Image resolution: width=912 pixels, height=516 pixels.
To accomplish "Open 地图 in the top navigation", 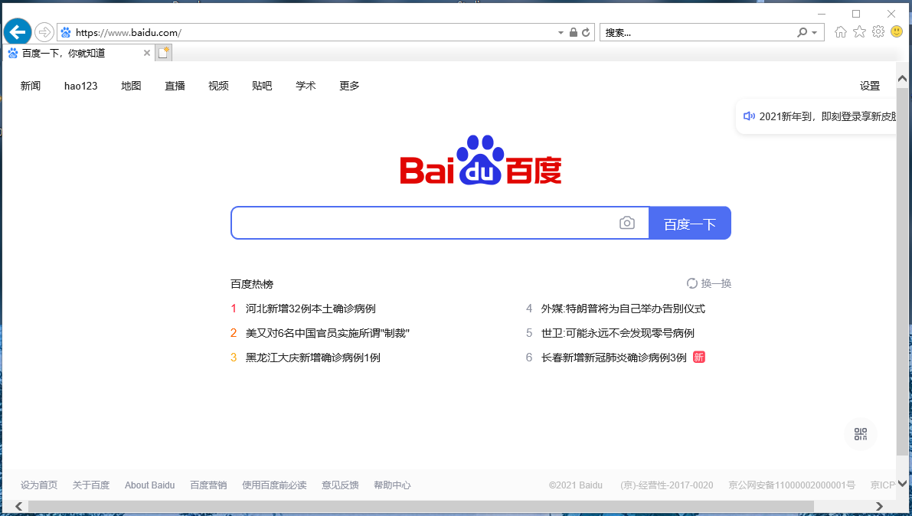I will [131, 86].
